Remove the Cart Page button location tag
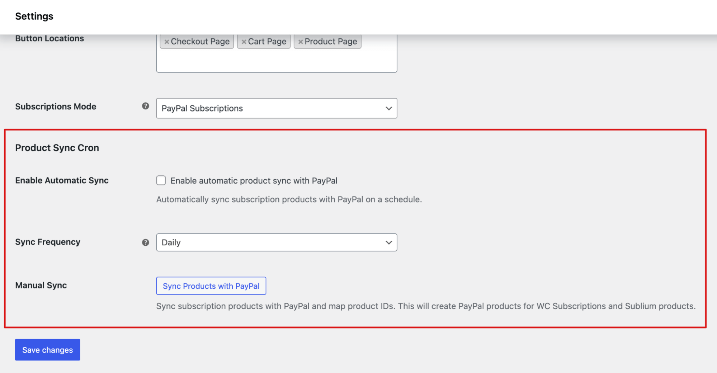The width and height of the screenshot is (717, 373). (x=244, y=41)
